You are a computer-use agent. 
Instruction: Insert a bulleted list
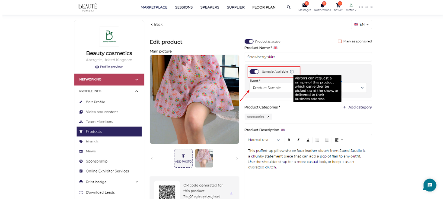(x=317, y=140)
